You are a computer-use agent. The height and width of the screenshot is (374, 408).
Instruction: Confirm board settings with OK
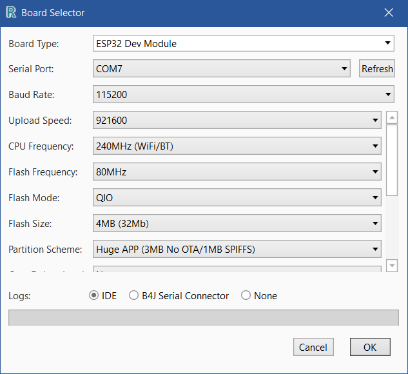pos(370,347)
